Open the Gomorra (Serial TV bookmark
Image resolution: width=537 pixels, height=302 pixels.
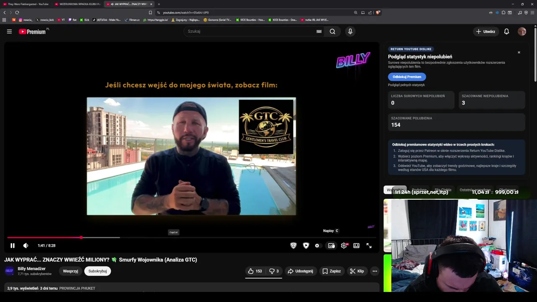click(217, 20)
